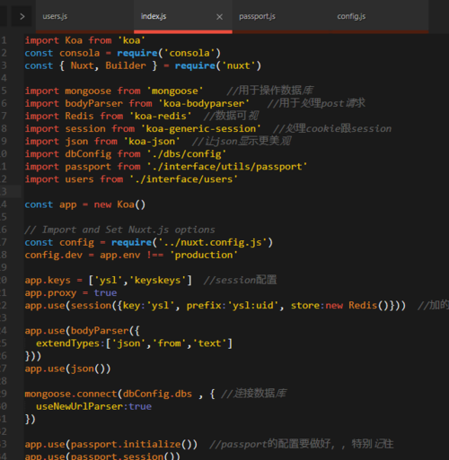The height and width of the screenshot is (460, 449).
Task: Click './interface/users' path string
Action: (x=183, y=179)
